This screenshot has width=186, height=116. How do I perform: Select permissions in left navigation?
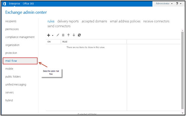pos(12,29)
